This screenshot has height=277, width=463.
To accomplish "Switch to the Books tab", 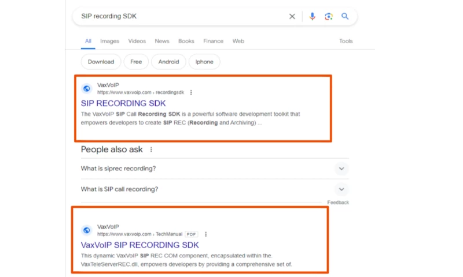I will click(186, 41).
